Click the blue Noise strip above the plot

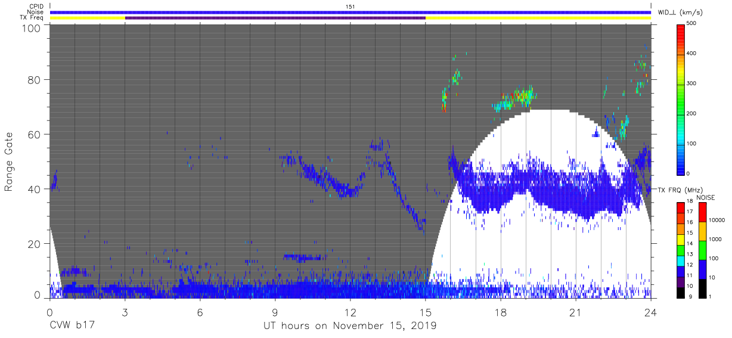[x=350, y=12]
